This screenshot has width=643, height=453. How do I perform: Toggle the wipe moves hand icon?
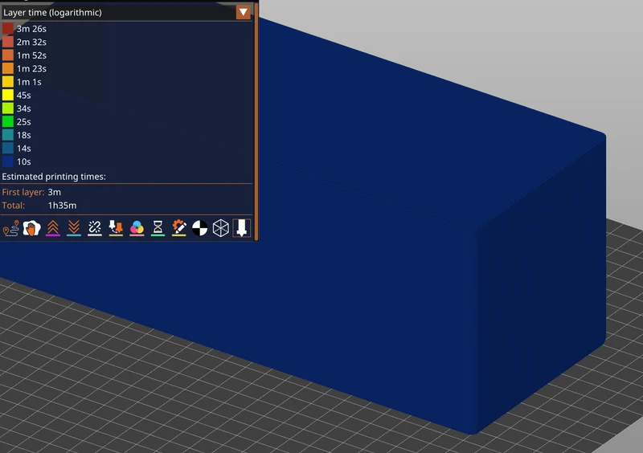(x=31, y=228)
